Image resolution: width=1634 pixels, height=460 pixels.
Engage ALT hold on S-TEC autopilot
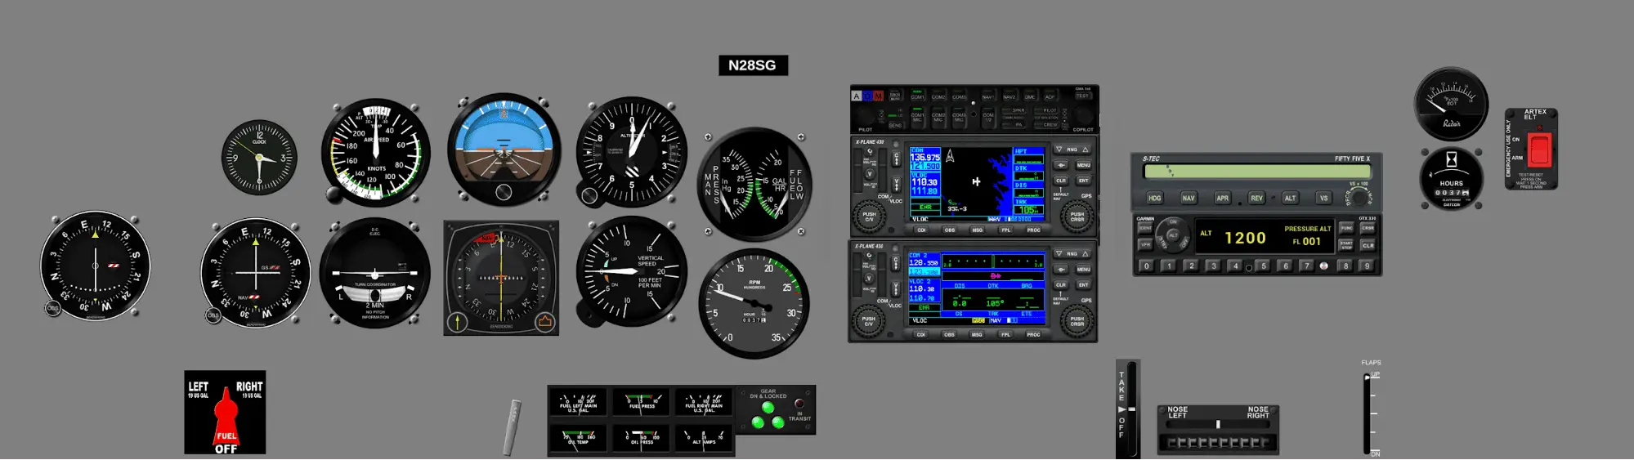(1290, 198)
